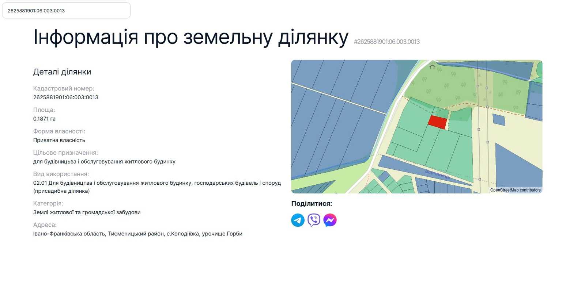Click the "Цільове призначення" label

(65, 153)
